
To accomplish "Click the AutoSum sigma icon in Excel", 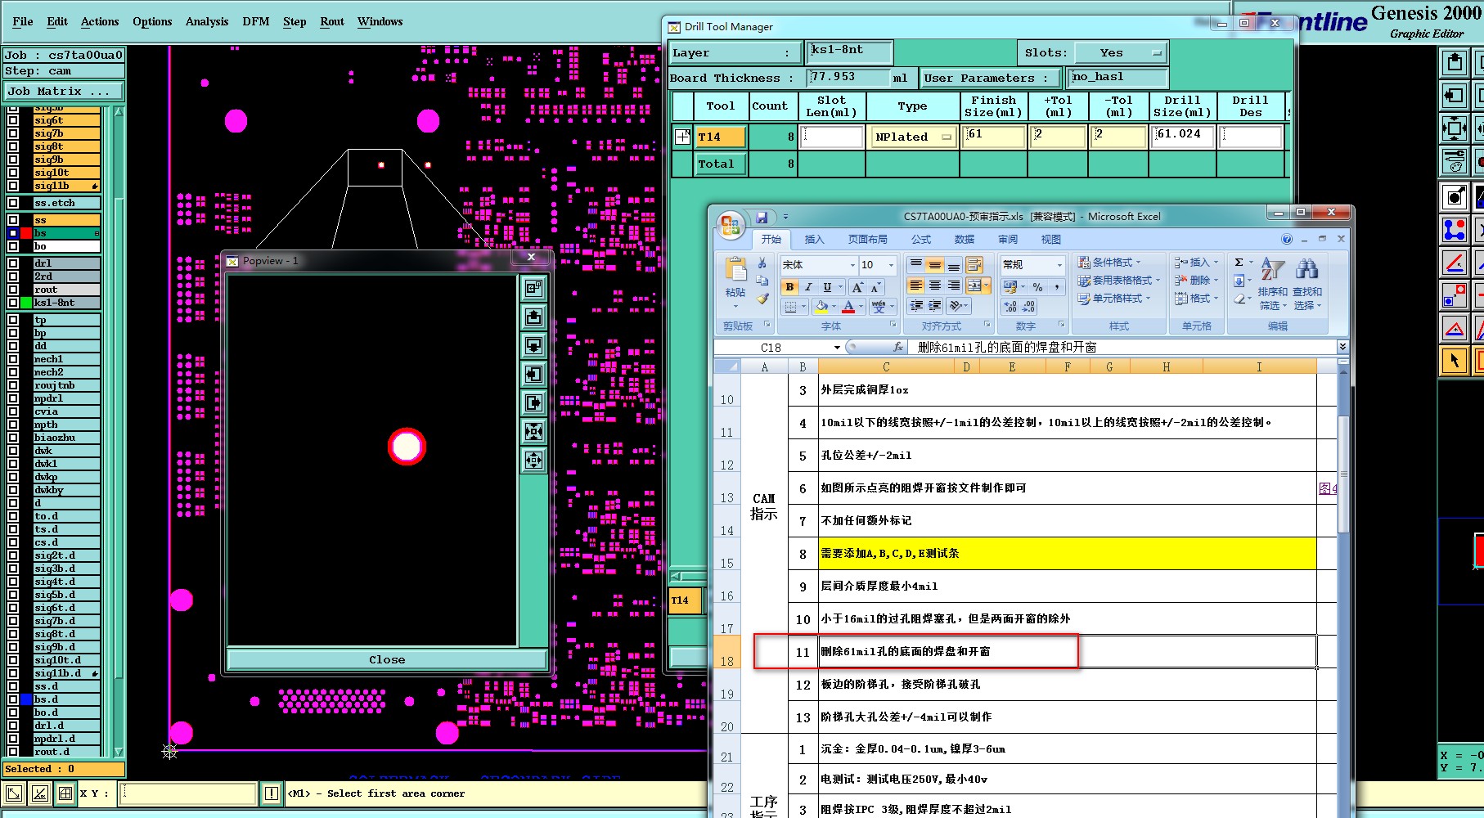I will pyautogui.click(x=1239, y=263).
